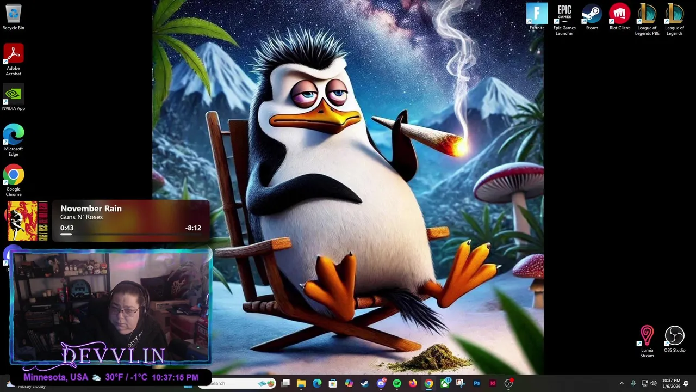This screenshot has width=696, height=392.
Task: Open Microsoft Edge from the taskbar
Action: (317, 383)
